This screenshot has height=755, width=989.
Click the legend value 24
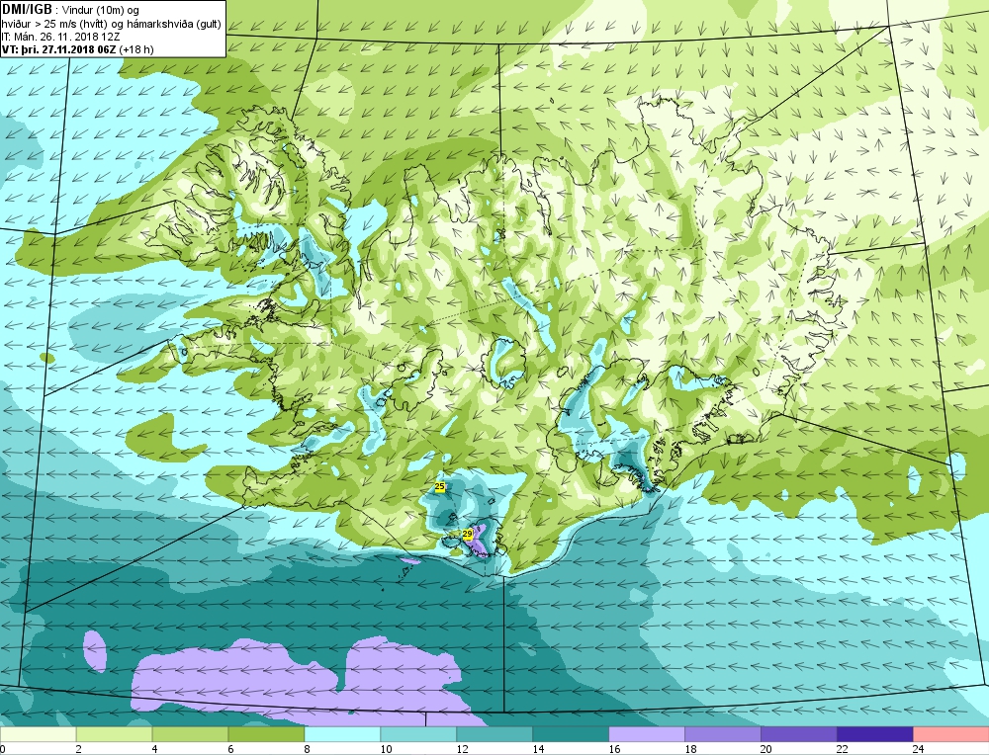coord(919,749)
